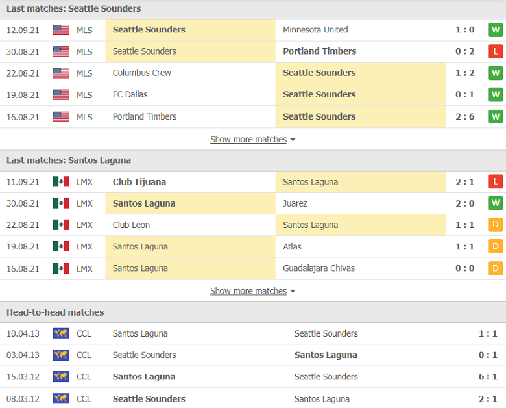Open the Columbus Crew team link
The width and height of the screenshot is (506, 408).
[x=141, y=73]
